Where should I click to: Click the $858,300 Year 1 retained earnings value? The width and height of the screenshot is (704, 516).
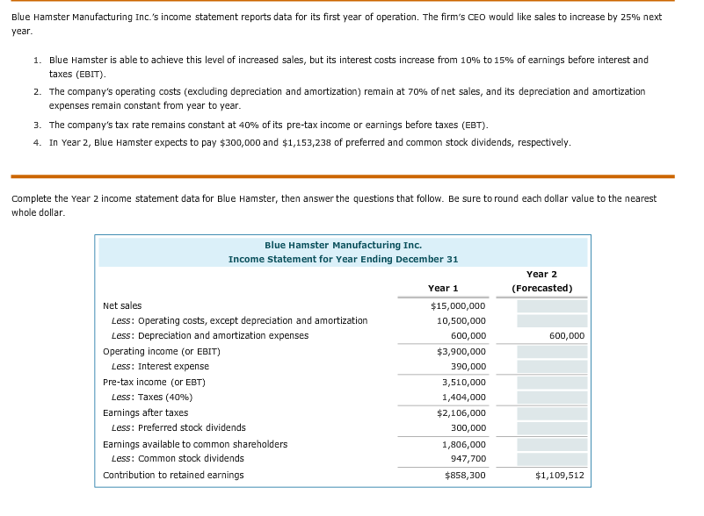click(465, 474)
